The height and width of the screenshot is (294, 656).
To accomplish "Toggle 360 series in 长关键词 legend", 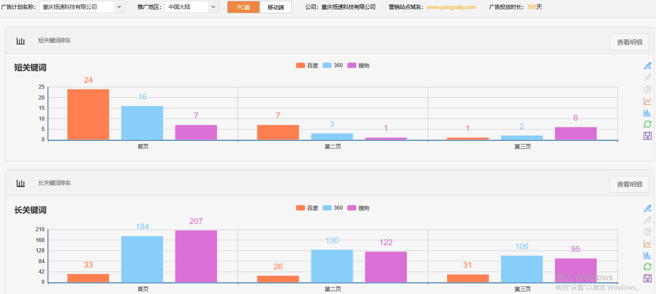I will (332, 208).
